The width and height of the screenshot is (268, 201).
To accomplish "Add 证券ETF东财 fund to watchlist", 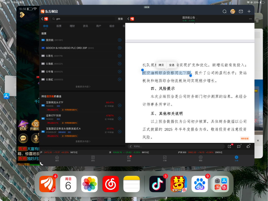I will (x=119, y=119).
